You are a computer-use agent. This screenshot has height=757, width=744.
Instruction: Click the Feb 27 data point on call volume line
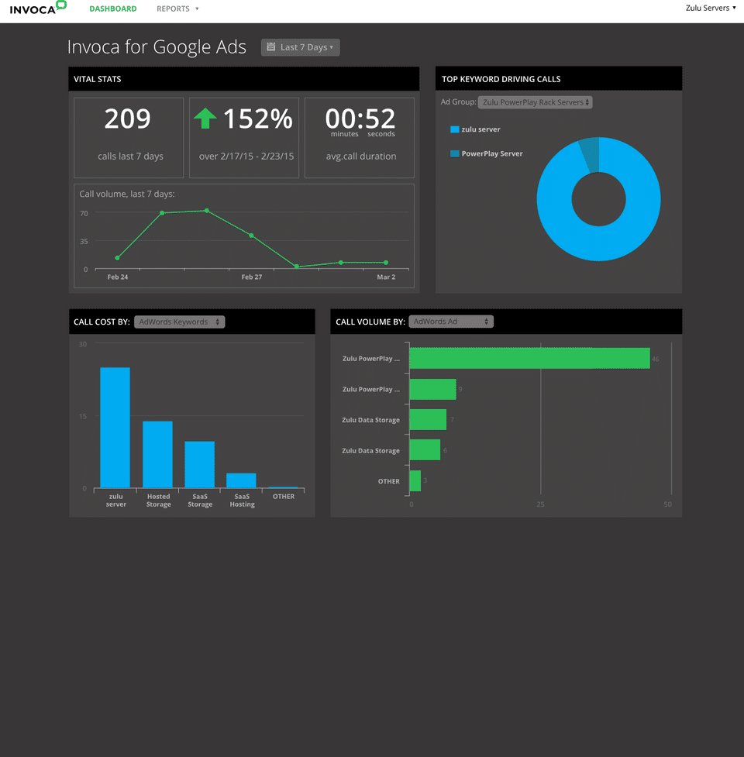coord(252,236)
